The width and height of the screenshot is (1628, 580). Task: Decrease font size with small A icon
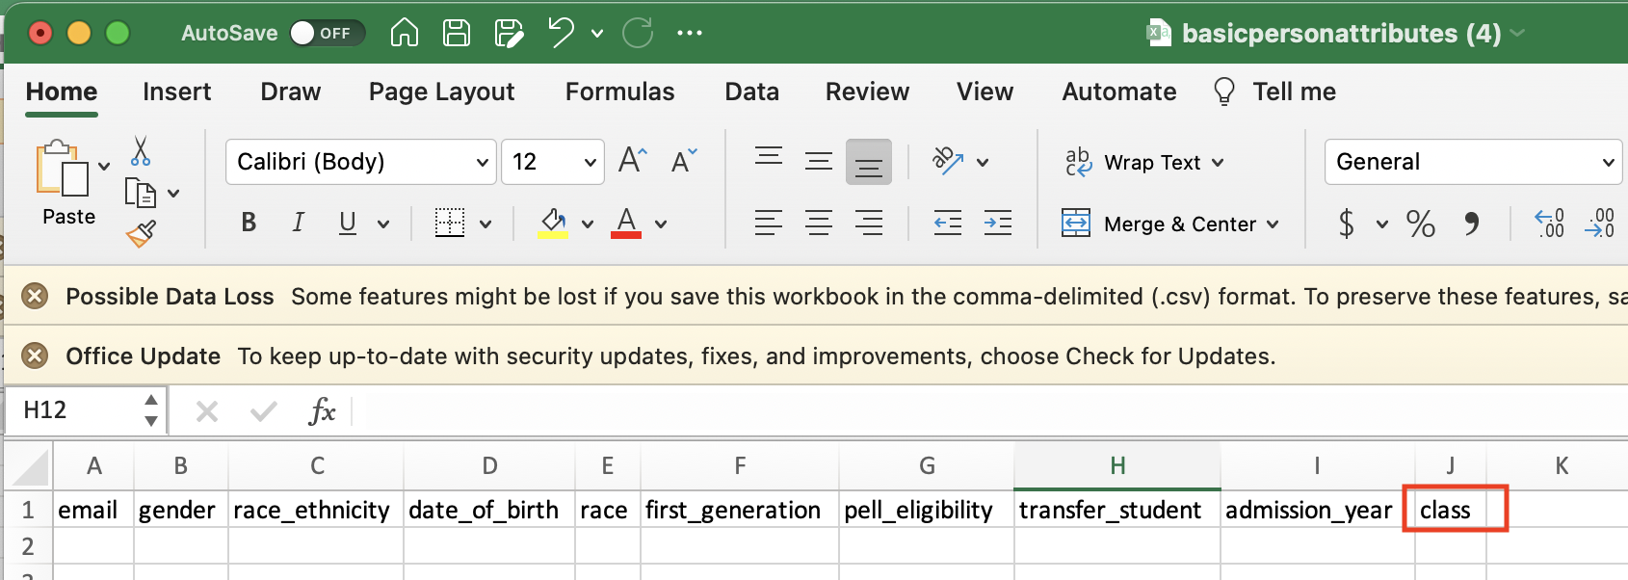[x=684, y=160]
